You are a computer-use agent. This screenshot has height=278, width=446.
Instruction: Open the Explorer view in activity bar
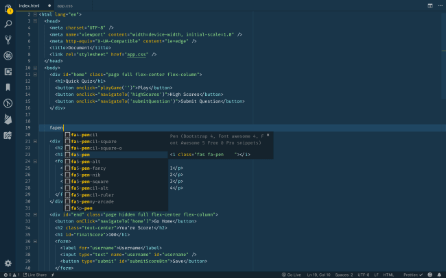coord(8,9)
